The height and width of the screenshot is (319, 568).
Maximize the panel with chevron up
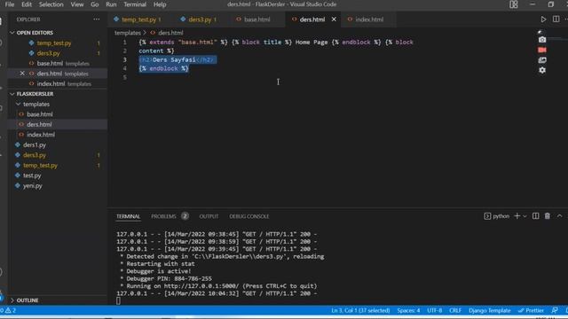point(559,216)
